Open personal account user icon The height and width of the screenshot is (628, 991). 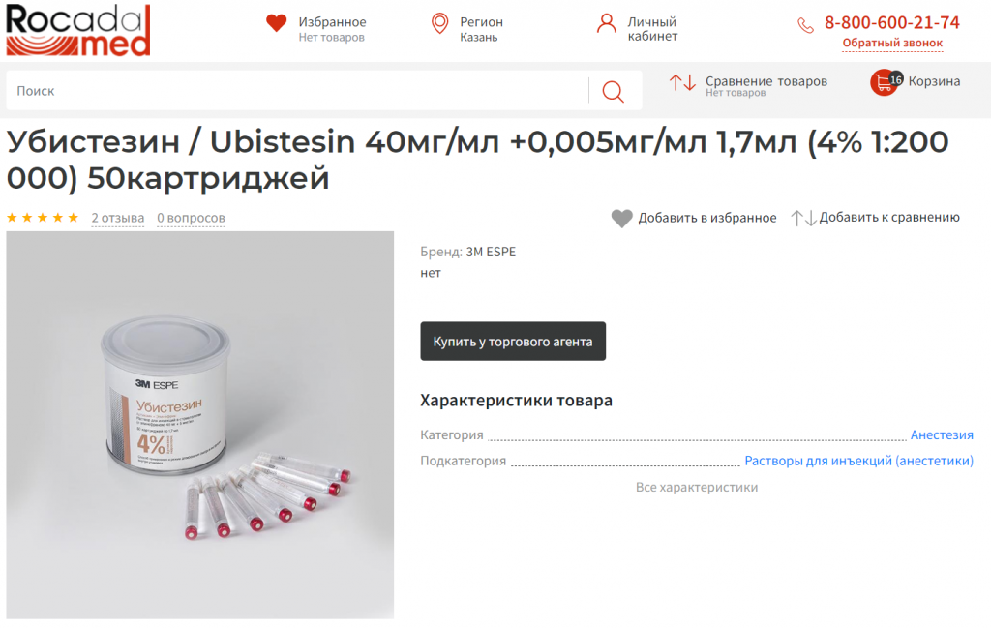click(606, 24)
